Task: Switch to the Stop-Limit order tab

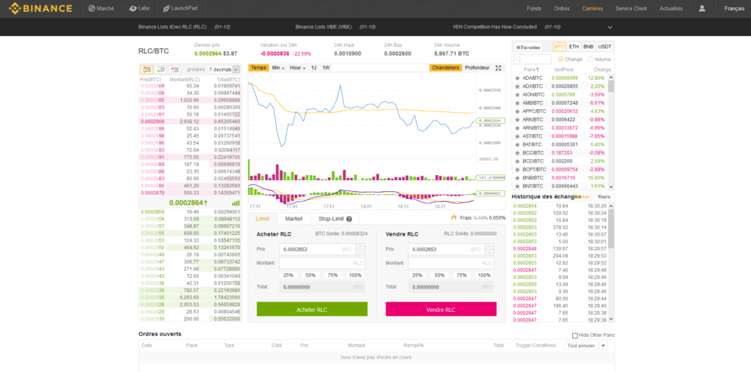Action: (334, 218)
